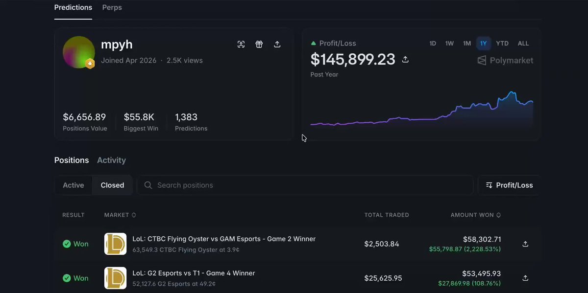Switch to the Perps tab
This screenshot has width=588, height=293.
[x=112, y=8]
